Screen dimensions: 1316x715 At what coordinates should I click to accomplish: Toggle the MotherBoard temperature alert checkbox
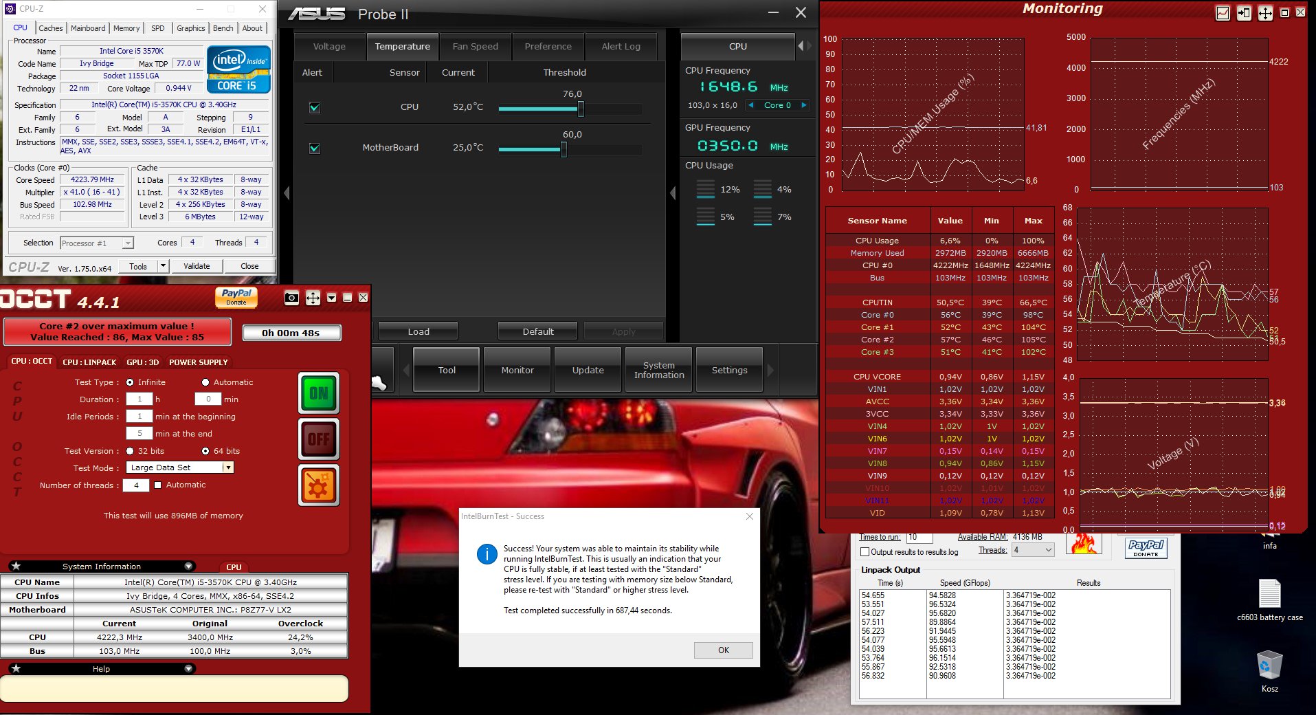tap(315, 148)
